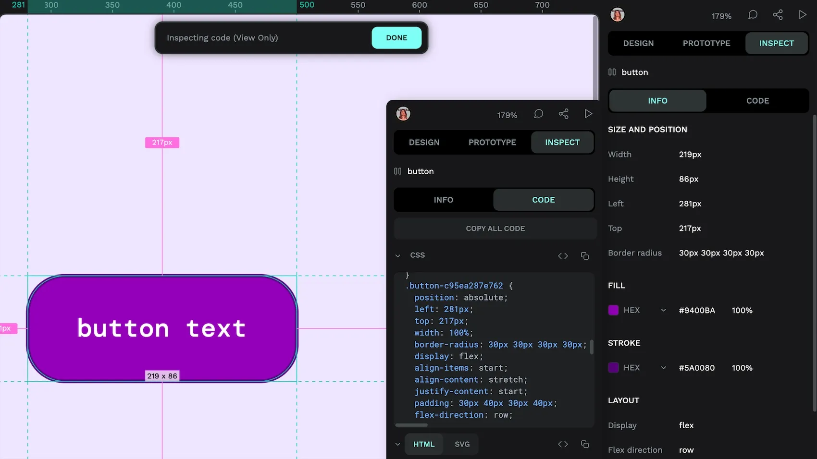Image resolution: width=817 pixels, height=459 pixels.
Task: Click horizontal scrollbar in CSS code box
Action: [411, 425]
